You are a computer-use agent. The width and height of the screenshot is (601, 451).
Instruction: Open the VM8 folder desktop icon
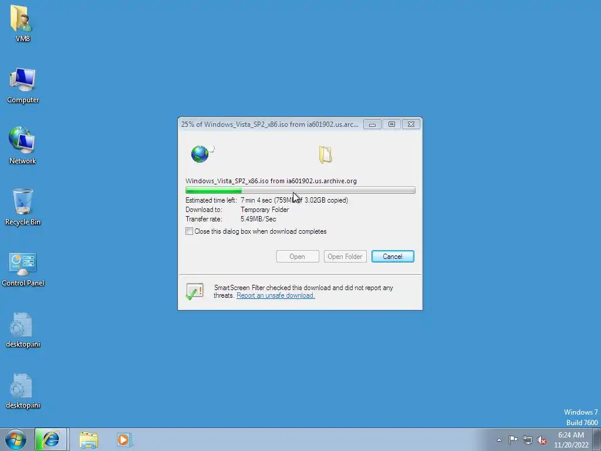point(22,22)
